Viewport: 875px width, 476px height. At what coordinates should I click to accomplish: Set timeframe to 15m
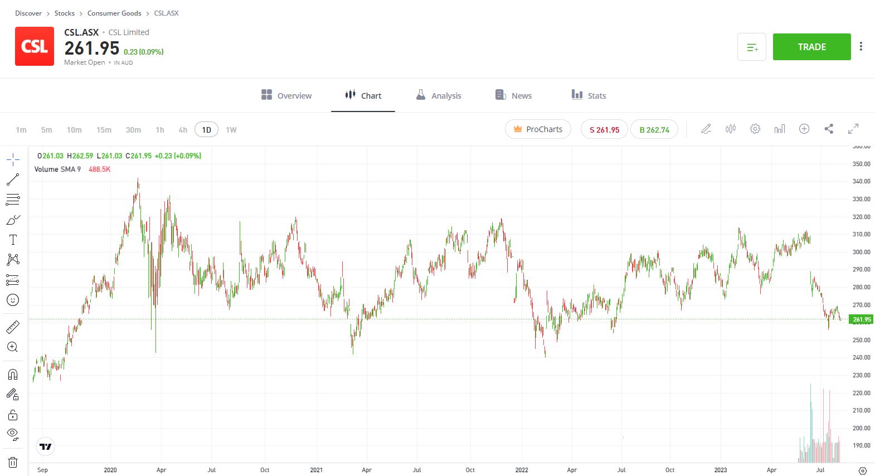coord(104,130)
